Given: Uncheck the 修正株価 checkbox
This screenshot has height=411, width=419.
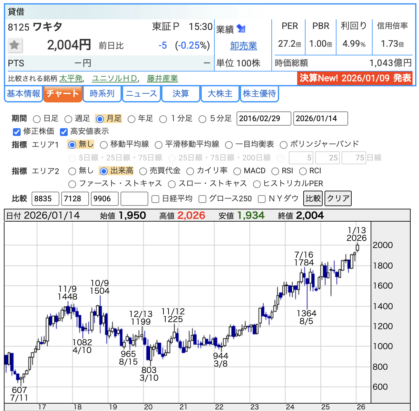Looking at the screenshot, I should [x=17, y=132].
